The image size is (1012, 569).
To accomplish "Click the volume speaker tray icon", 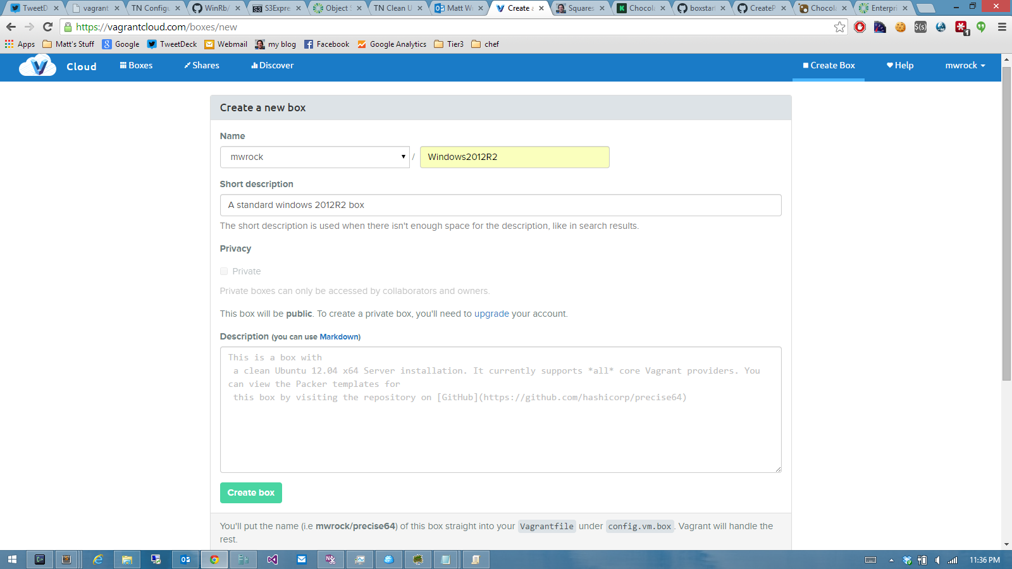I will (937, 560).
